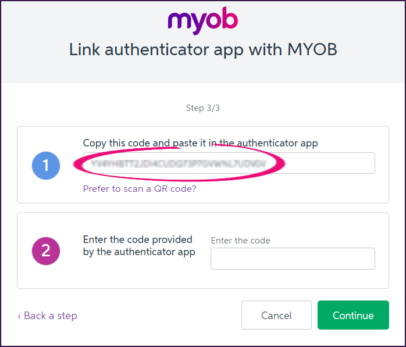Click the small 'Enter the code' field label
This screenshot has width=406, height=347.
tap(240, 240)
